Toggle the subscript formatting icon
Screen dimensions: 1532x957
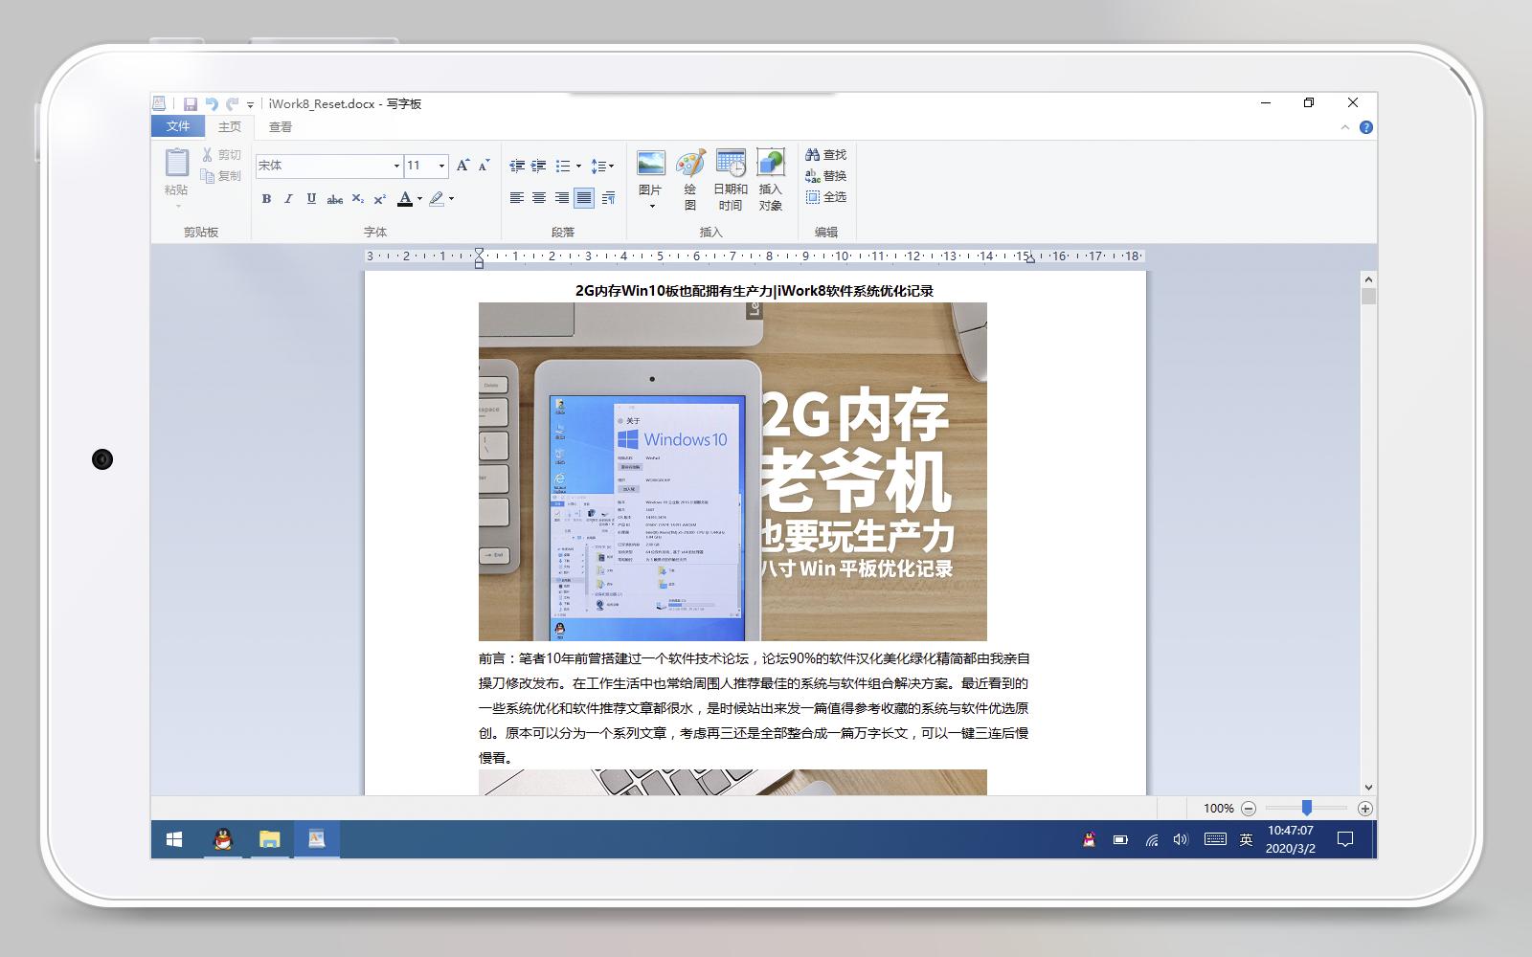click(x=357, y=199)
